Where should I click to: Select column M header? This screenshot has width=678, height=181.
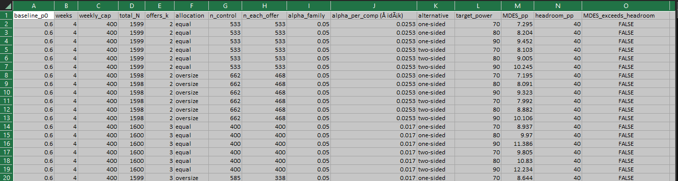pyautogui.click(x=518, y=6)
